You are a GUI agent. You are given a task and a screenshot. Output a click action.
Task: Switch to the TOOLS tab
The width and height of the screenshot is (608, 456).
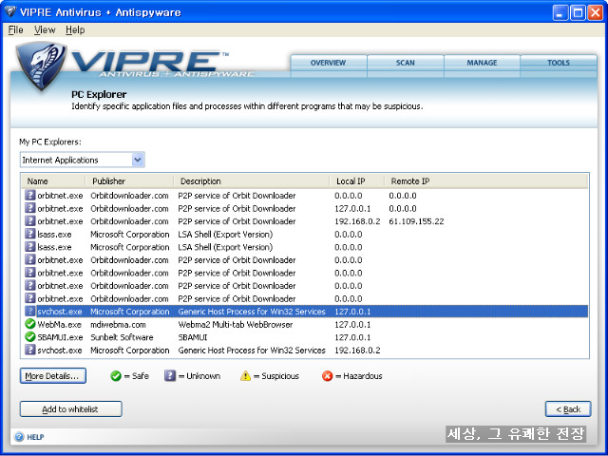pyautogui.click(x=559, y=63)
